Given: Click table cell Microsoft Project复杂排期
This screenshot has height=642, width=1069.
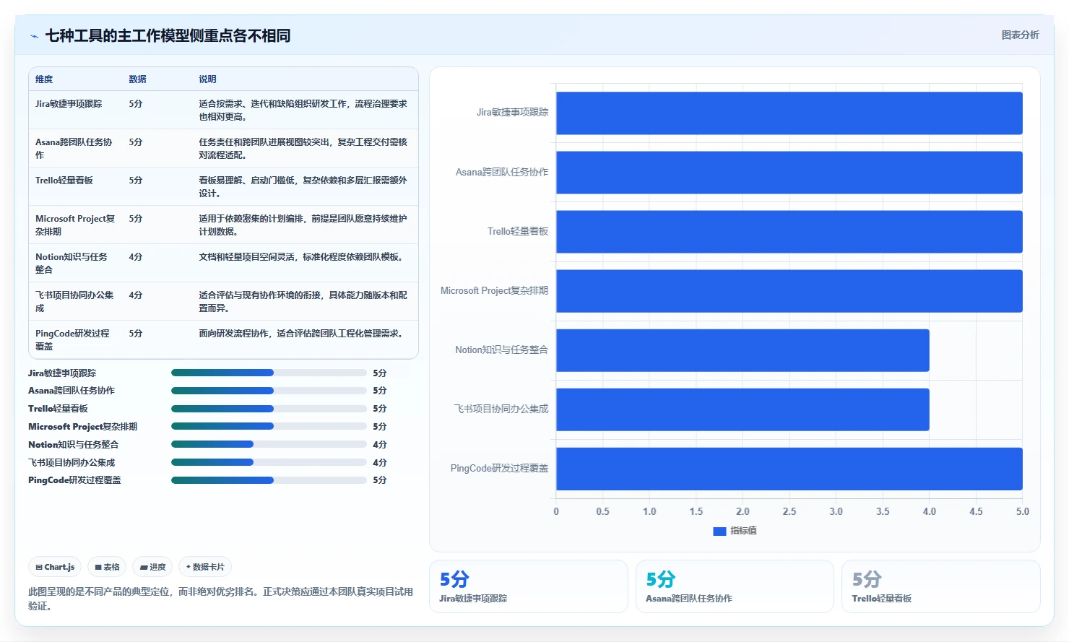Looking at the screenshot, I should pyautogui.click(x=75, y=225).
